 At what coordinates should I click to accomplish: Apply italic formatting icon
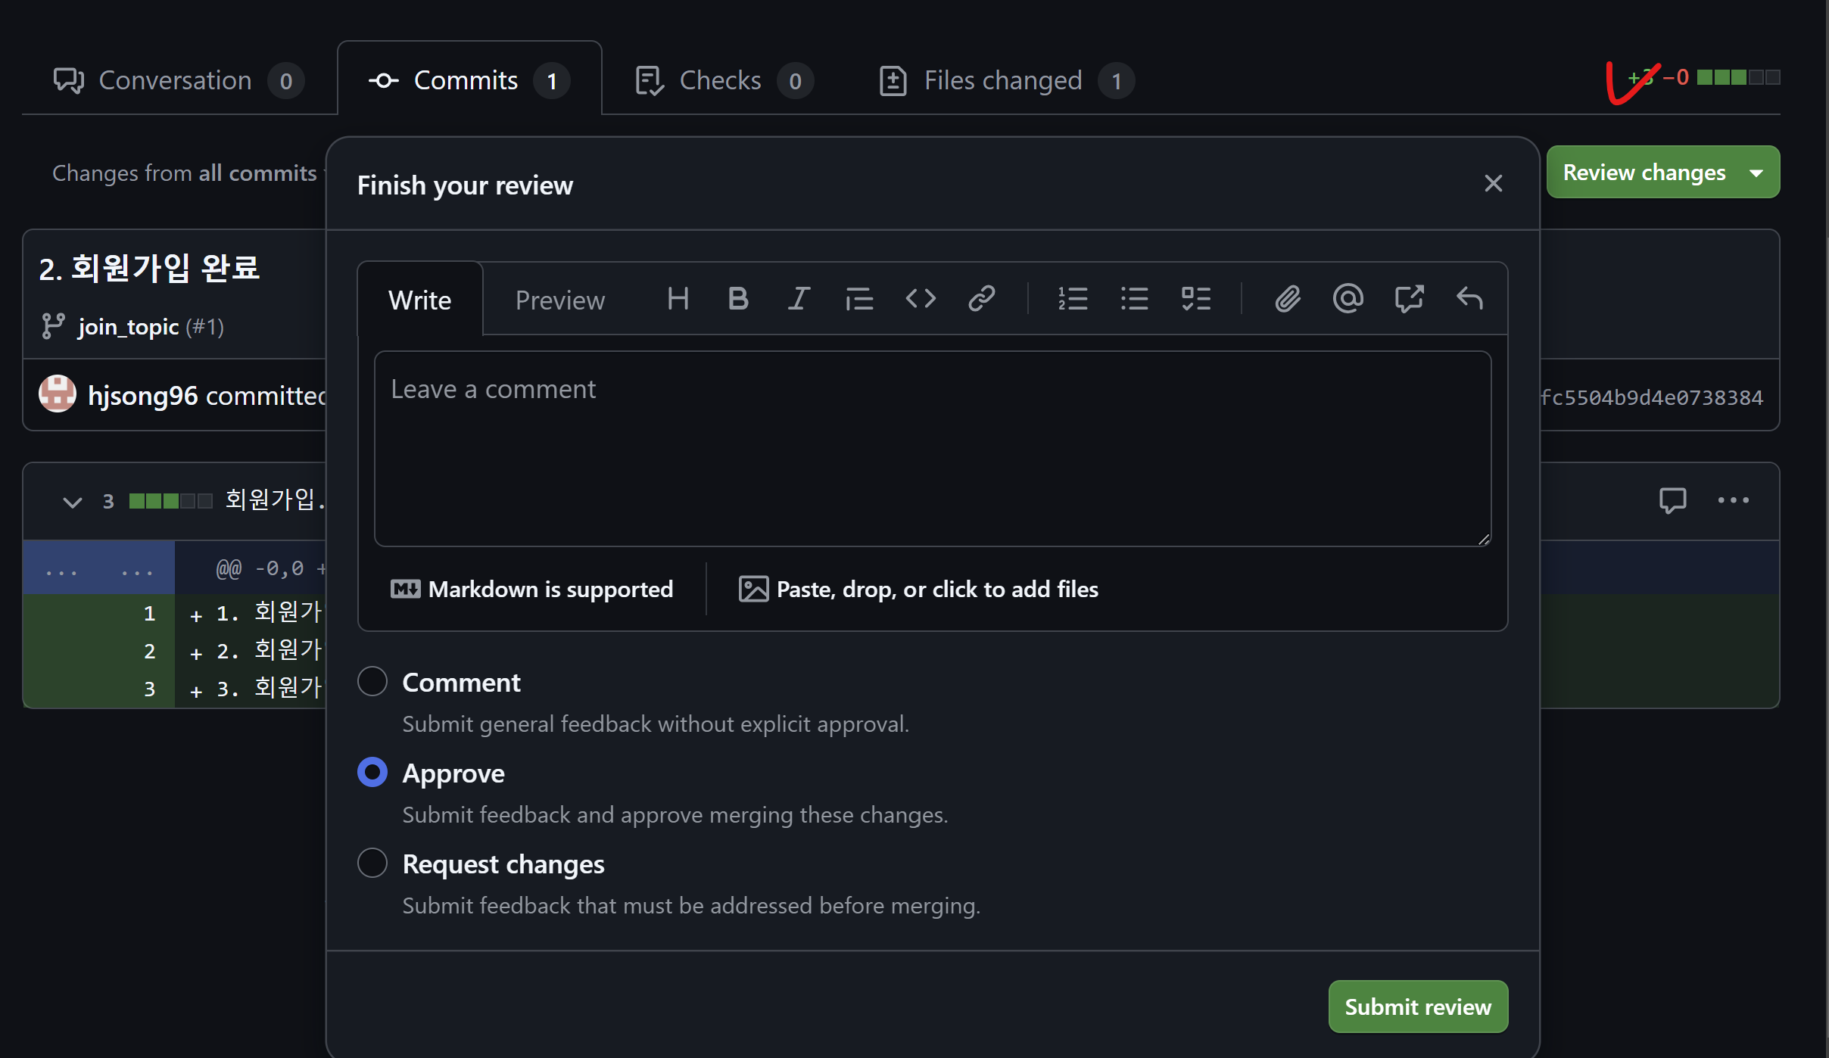click(x=799, y=299)
